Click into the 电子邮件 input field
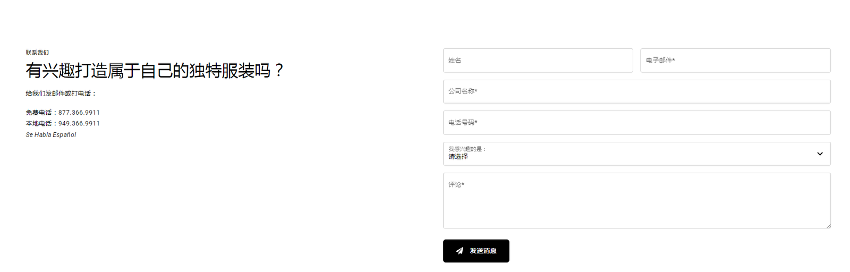 [x=735, y=61]
